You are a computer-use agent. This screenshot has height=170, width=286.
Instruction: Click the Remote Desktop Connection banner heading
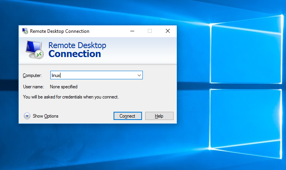pyautogui.click(x=77, y=50)
